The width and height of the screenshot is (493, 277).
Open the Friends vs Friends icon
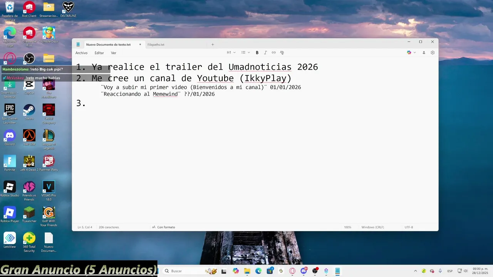click(29, 191)
